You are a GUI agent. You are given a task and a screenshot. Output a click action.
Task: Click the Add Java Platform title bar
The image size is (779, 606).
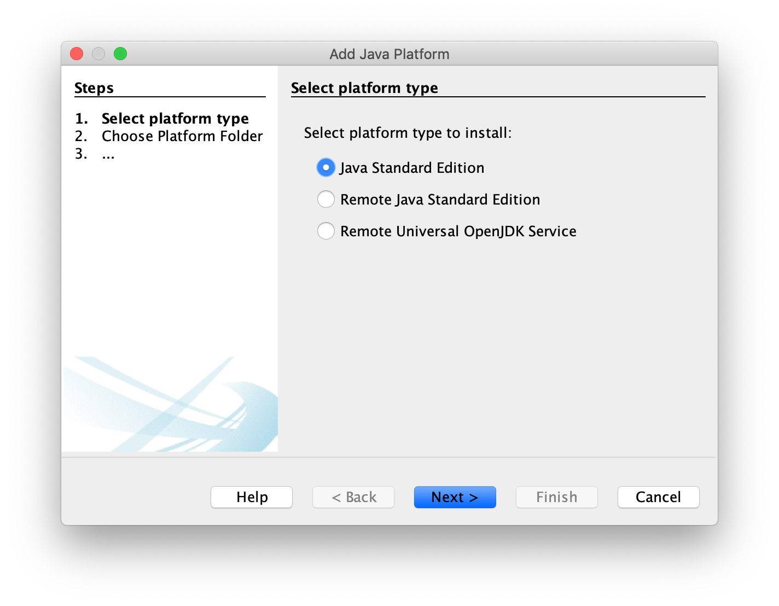[x=389, y=54]
